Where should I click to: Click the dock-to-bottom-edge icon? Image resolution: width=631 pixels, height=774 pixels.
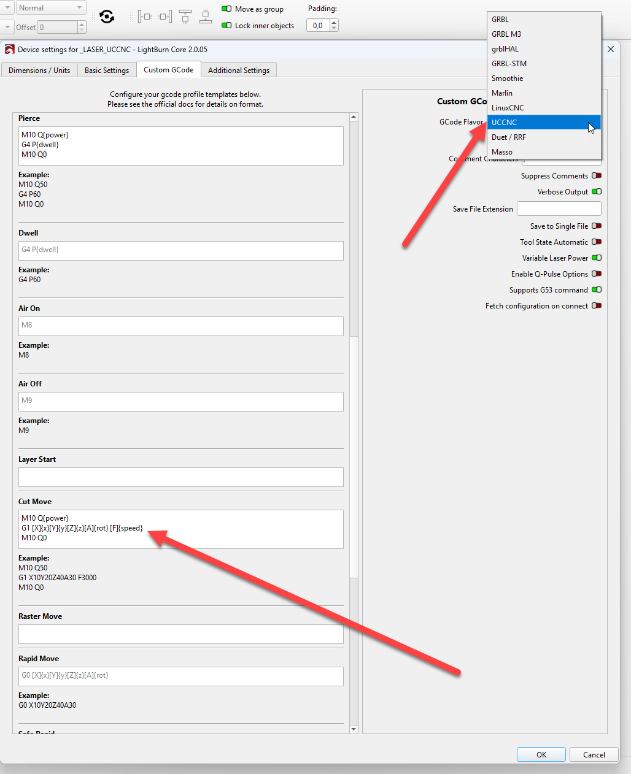[206, 17]
